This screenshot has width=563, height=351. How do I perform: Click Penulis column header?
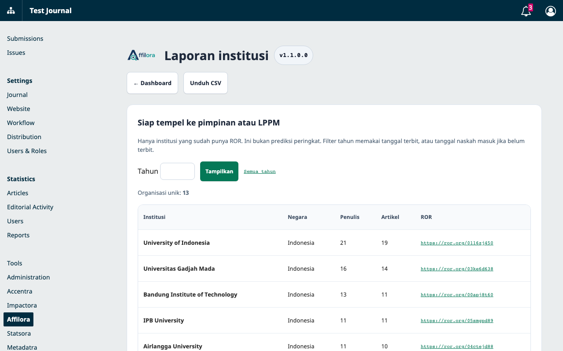pyautogui.click(x=350, y=217)
